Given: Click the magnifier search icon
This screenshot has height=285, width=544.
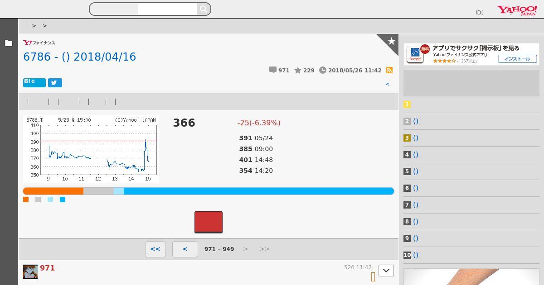Looking at the screenshot, I should (x=204, y=9).
